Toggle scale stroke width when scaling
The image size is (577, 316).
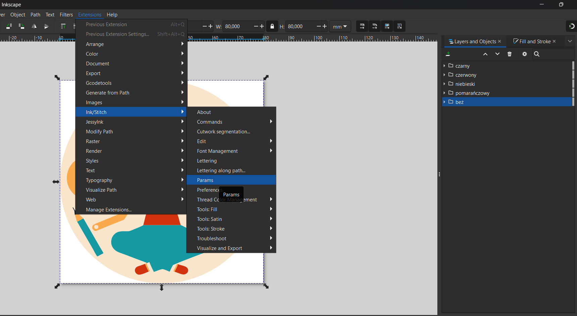[362, 26]
